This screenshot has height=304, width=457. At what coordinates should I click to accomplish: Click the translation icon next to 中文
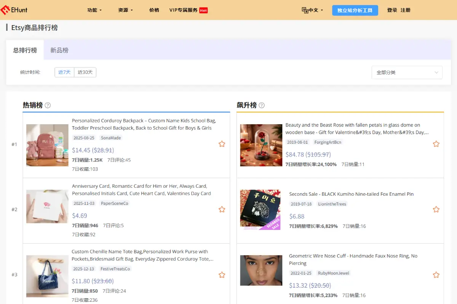pos(304,10)
